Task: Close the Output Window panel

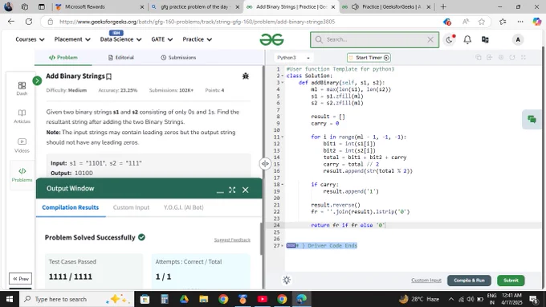Action: (x=246, y=190)
